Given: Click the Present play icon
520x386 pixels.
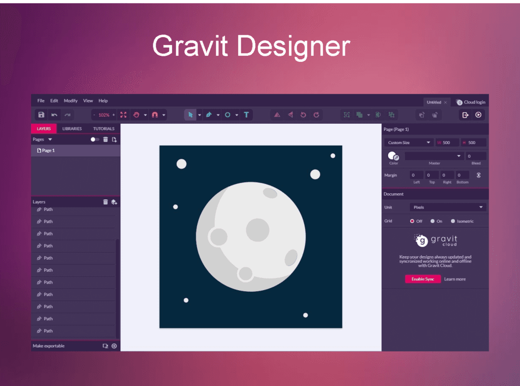Looking at the screenshot, I should 478,115.
